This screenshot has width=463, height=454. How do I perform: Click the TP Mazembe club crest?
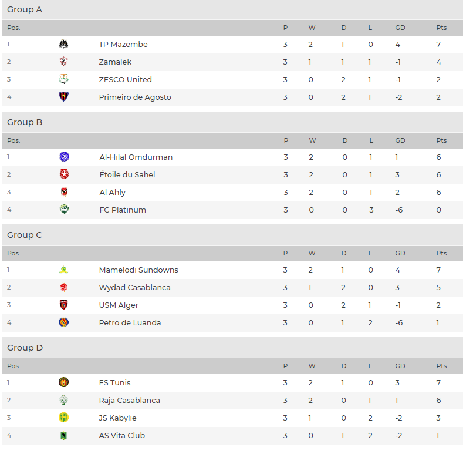(x=63, y=44)
